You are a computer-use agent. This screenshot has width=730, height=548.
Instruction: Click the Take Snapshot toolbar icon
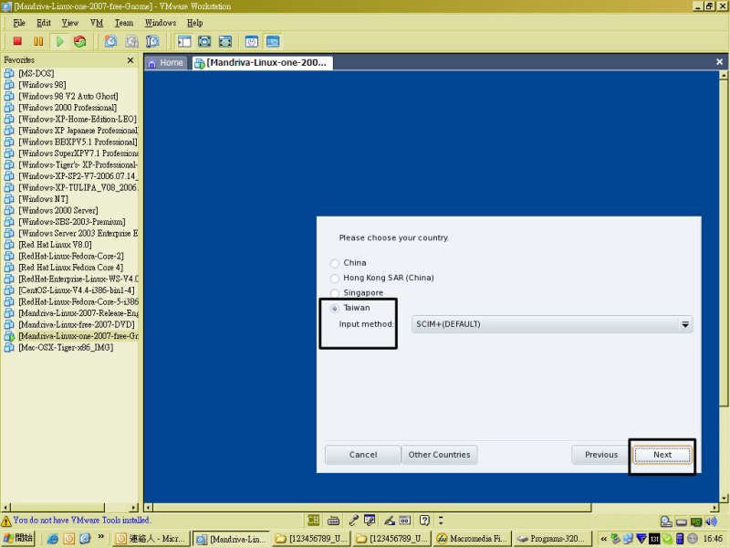click(110, 41)
